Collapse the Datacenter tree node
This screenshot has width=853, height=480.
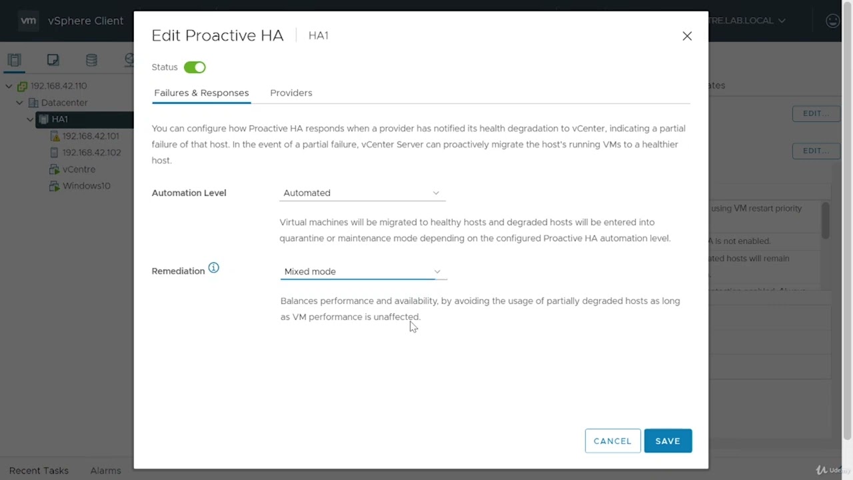point(19,103)
